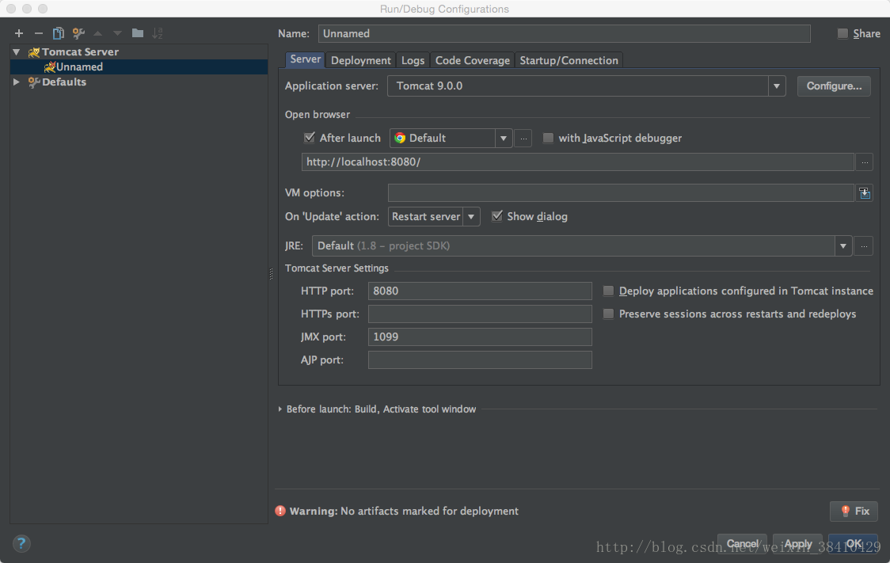Toggle the Share checkbox

click(x=843, y=33)
